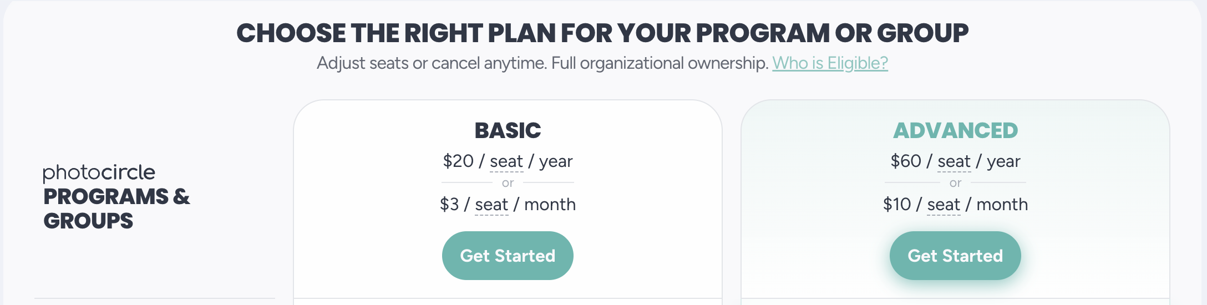Viewport: 1207px width, 305px height.
Task: Click underlined seat in $60 per year price
Action: [954, 161]
